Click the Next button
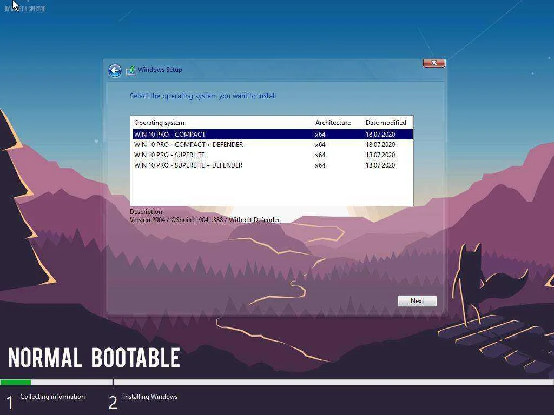Viewport: 554px width, 415px height. pyautogui.click(x=417, y=301)
